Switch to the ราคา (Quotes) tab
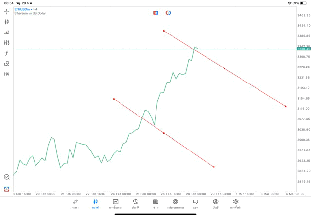The image size is (311, 217). (x=75, y=203)
